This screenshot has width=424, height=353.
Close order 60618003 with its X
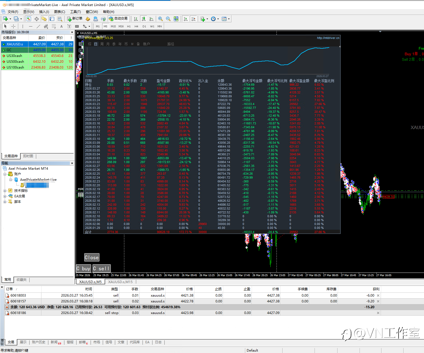378,296
